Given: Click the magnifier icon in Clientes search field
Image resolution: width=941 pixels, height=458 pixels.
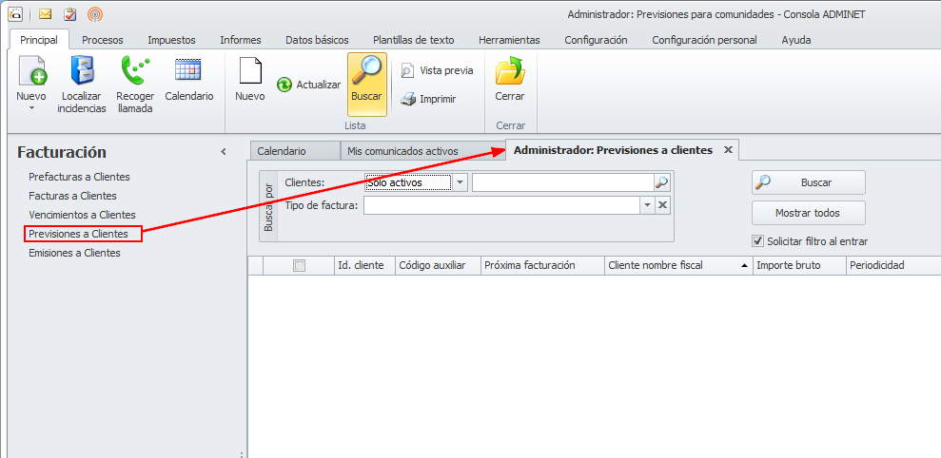Looking at the screenshot, I should click(661, 182).
